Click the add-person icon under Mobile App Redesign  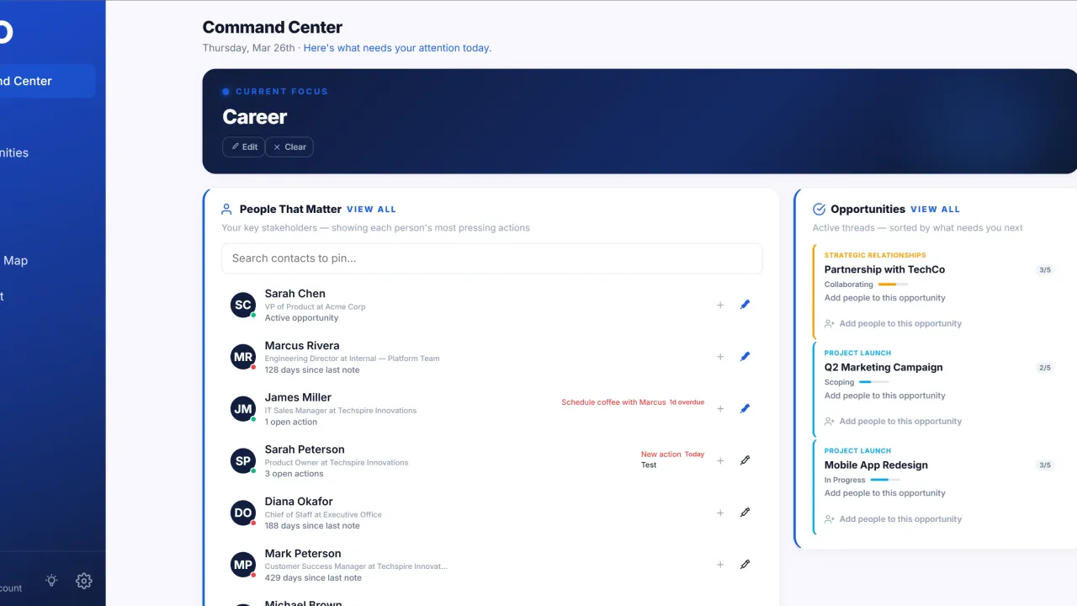(x=830, y=519)
